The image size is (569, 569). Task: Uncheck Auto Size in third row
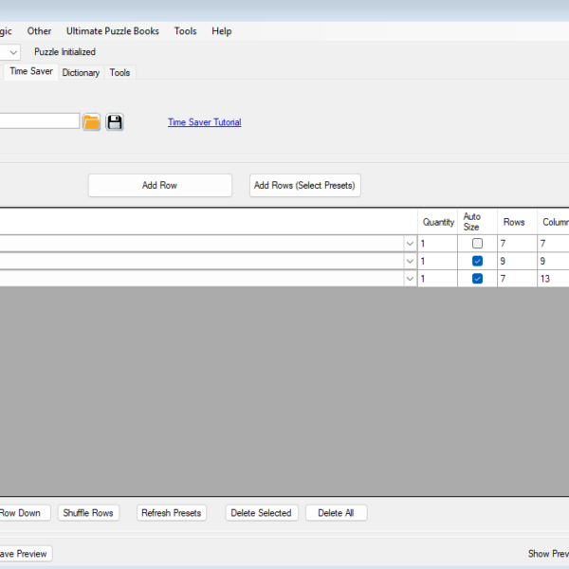pos(477,279)
